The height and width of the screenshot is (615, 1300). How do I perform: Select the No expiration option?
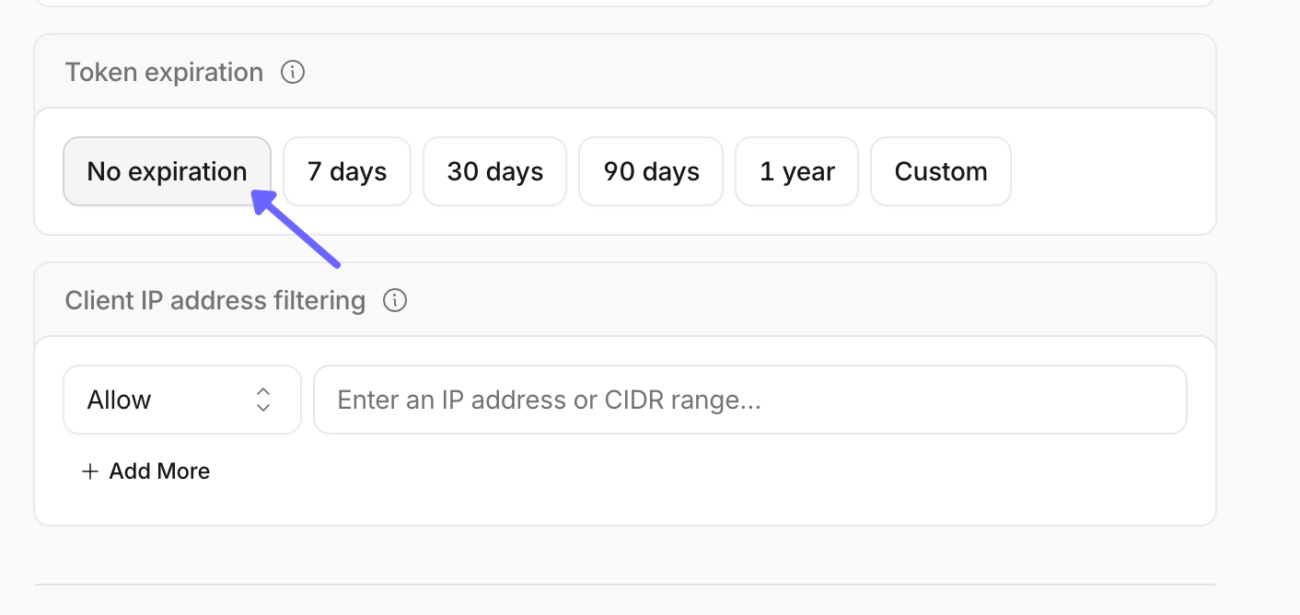[x=168, y=171]
